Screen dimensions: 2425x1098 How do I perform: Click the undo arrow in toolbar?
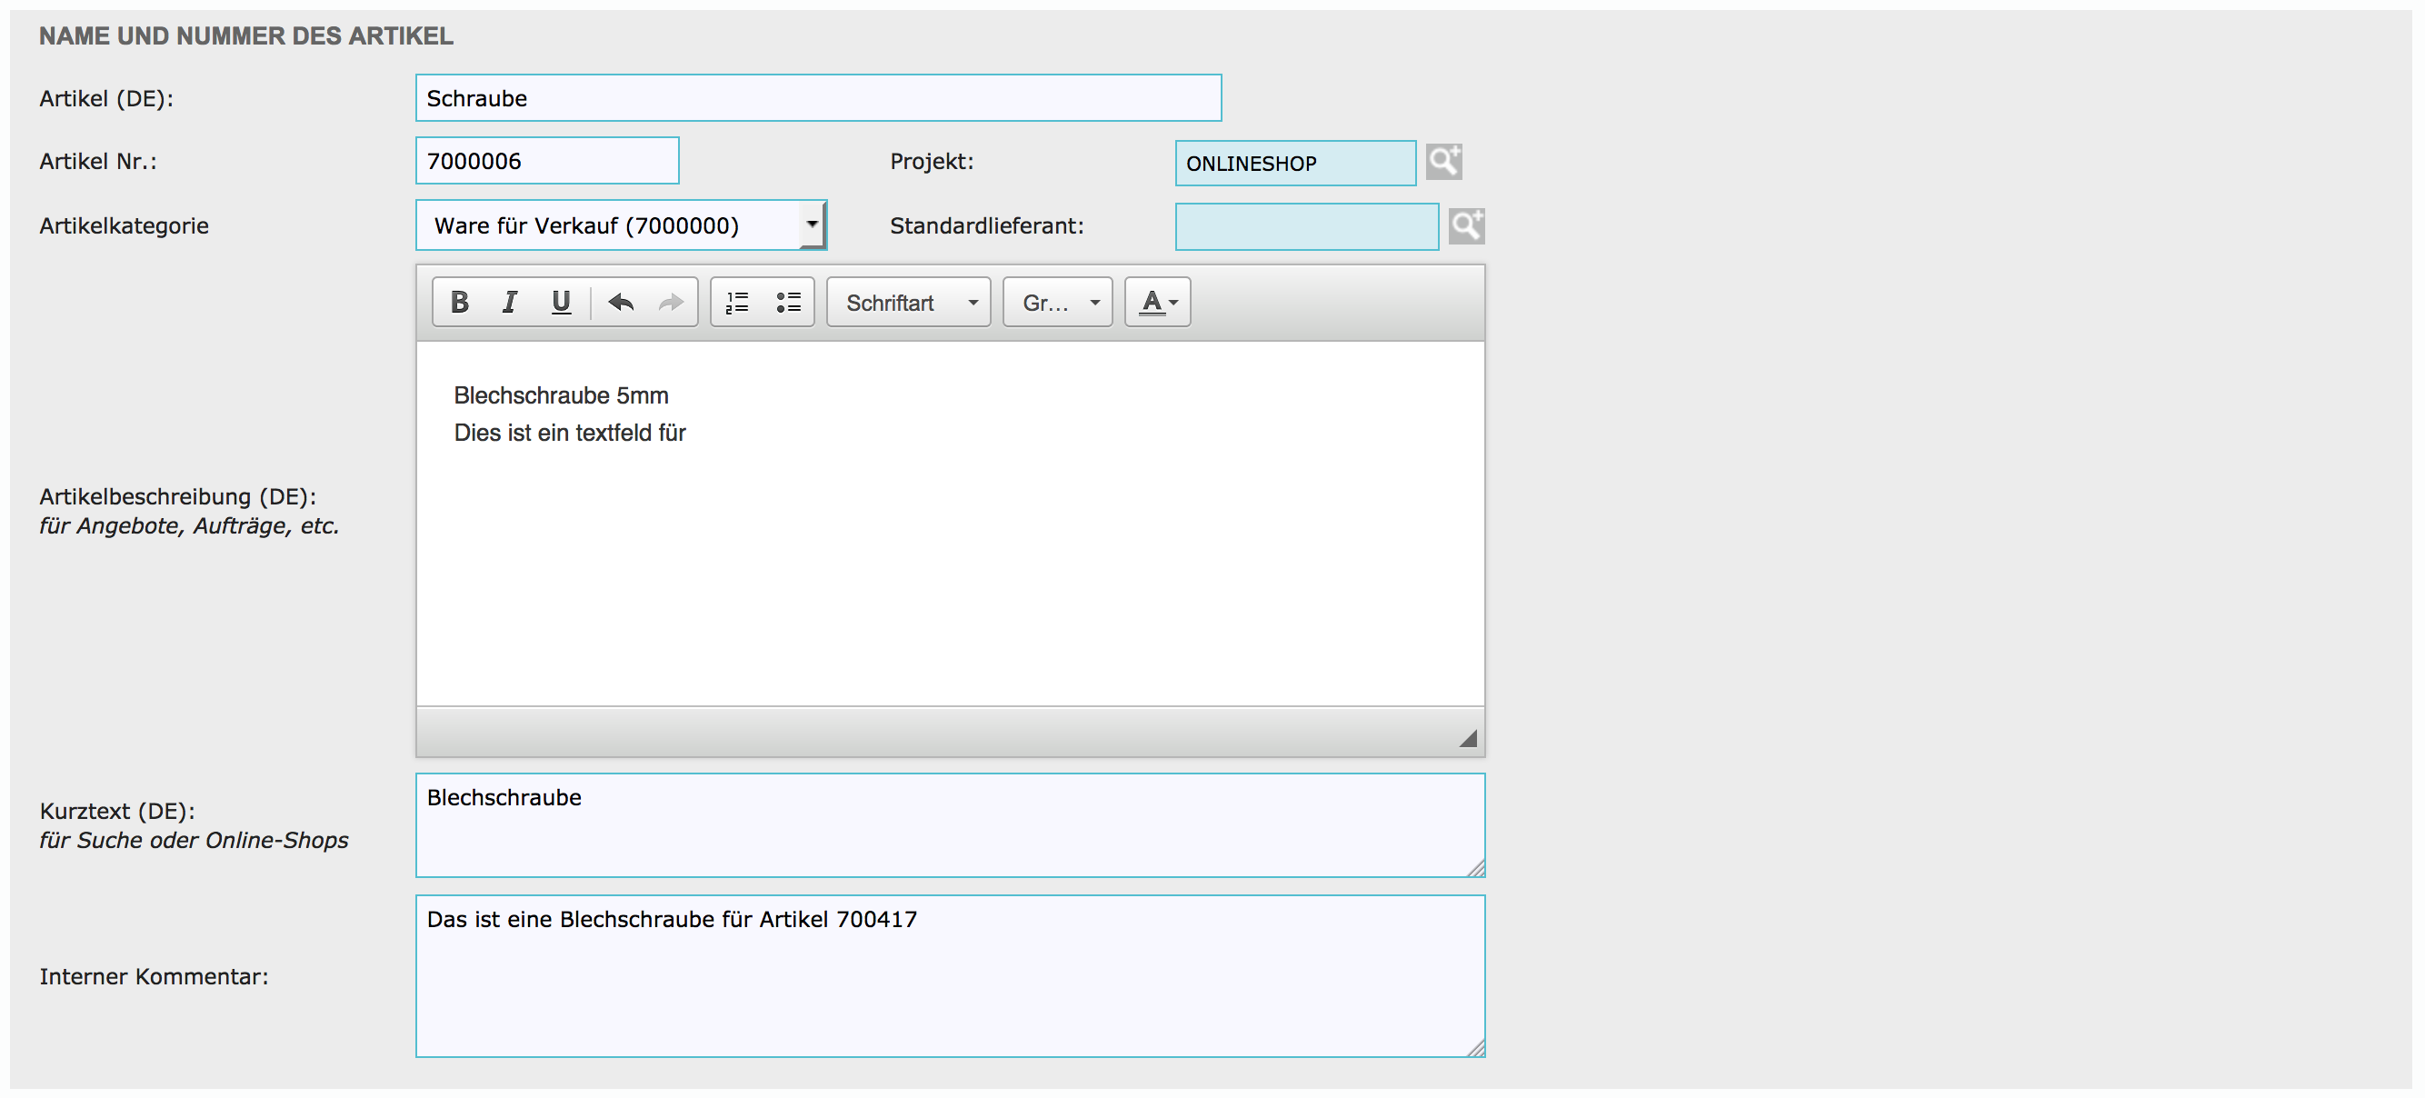click(x=622, y=303)
